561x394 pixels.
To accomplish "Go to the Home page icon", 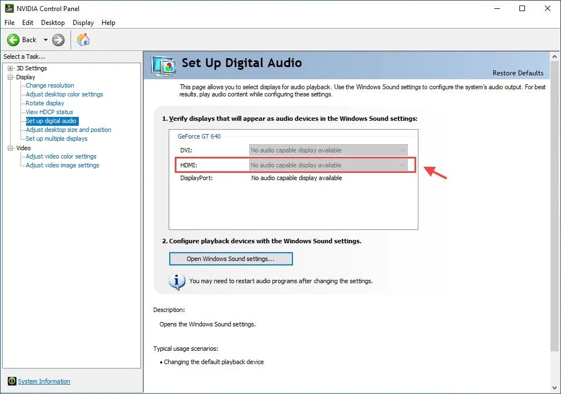I will [x=83, y=40].
